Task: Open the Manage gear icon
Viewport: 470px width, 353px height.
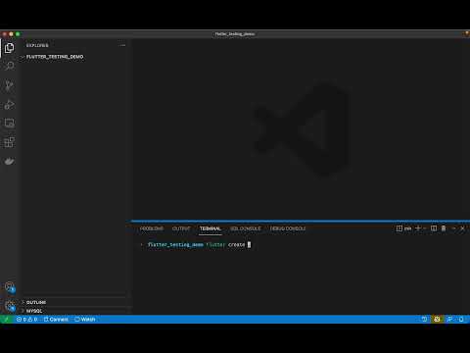Action: 10,306
